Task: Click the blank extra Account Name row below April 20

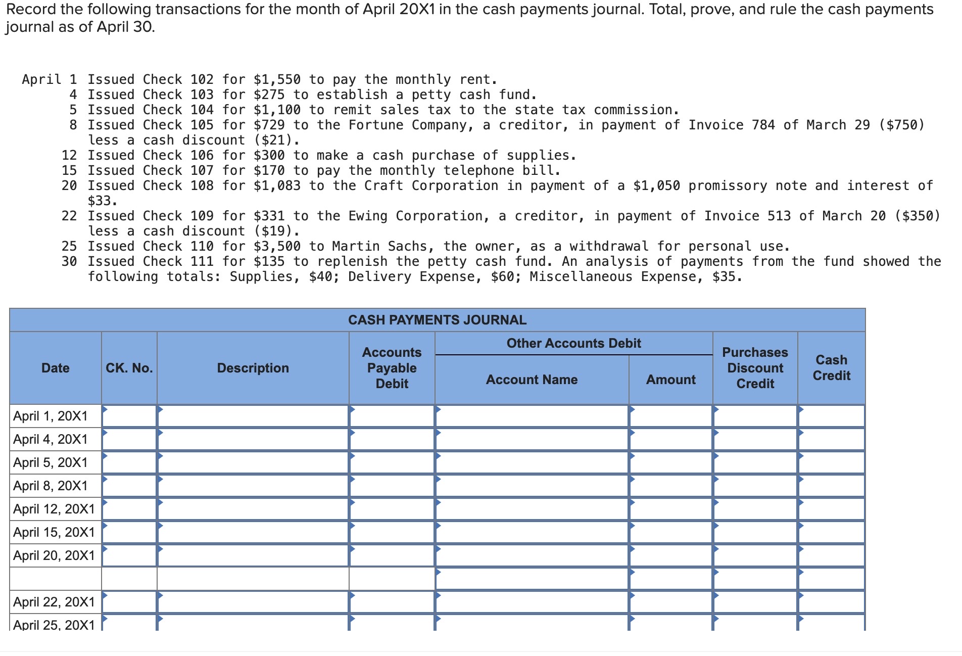Action: pyautogui.click(x=531, y=578)
